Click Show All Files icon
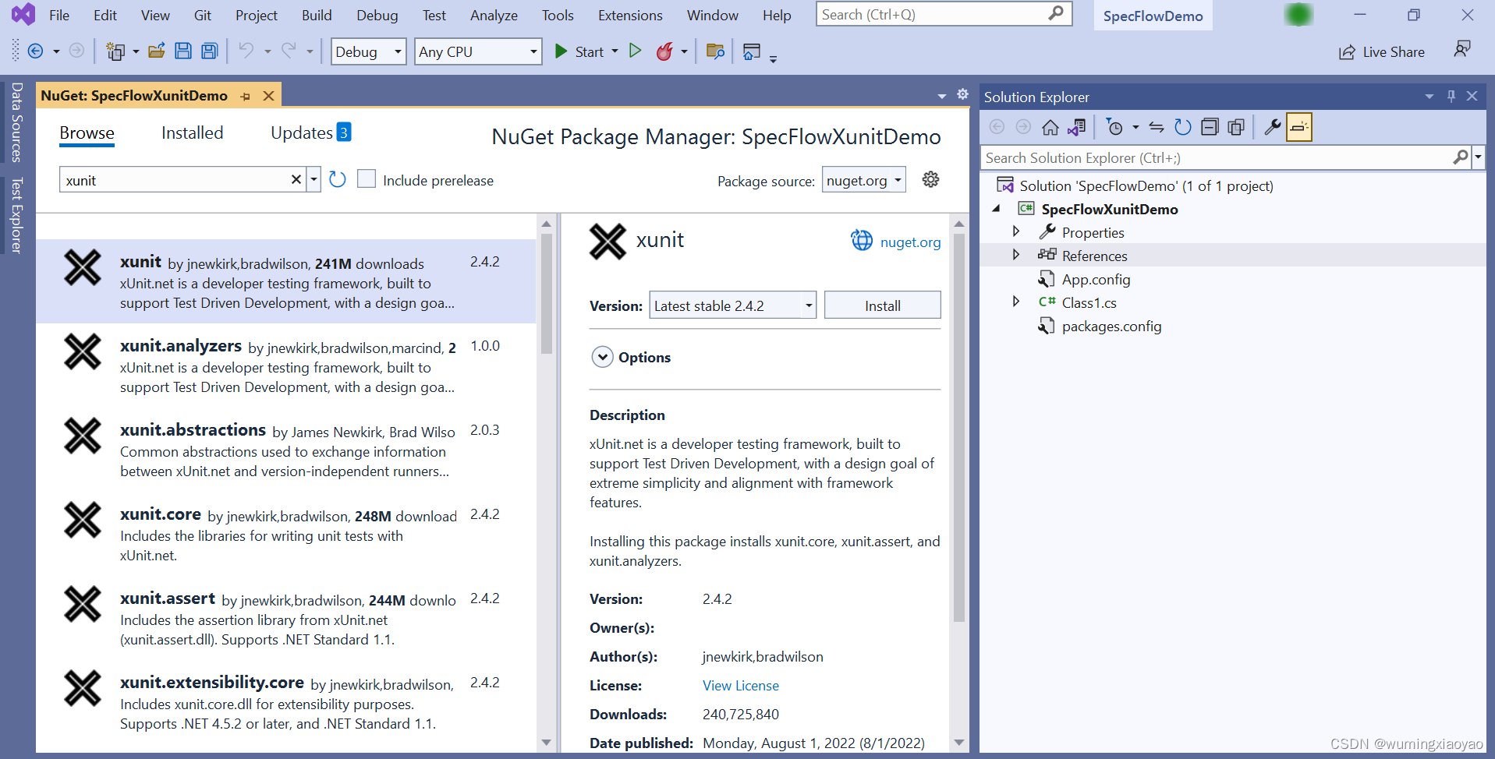 (x=1236, y=127)
